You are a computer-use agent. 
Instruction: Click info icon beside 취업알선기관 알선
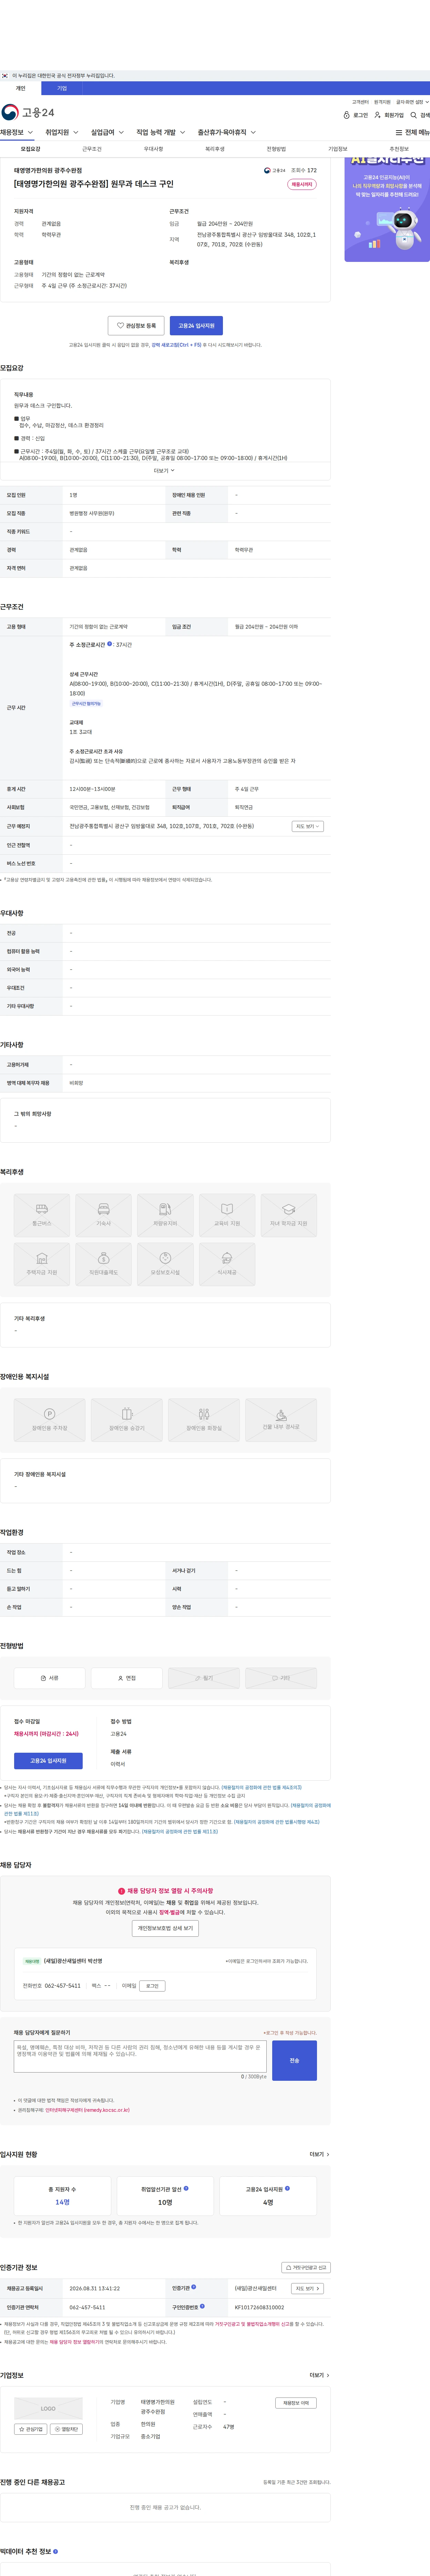(186, 2188)
